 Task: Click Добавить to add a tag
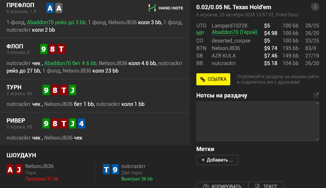pos(217,160)
